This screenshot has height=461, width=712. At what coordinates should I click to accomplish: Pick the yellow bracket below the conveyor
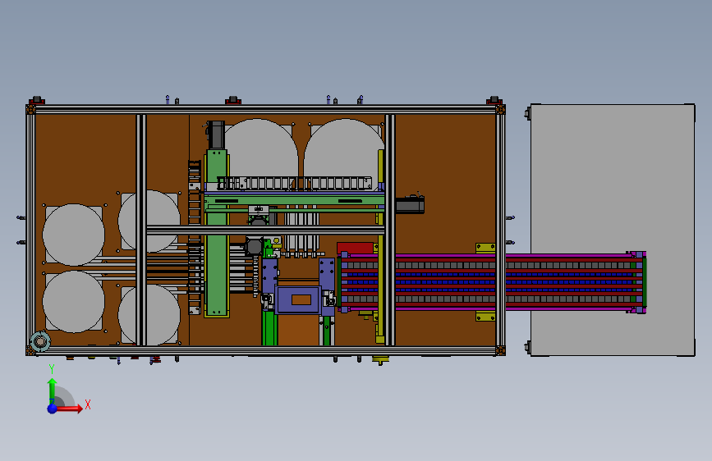tap(485, 317)
